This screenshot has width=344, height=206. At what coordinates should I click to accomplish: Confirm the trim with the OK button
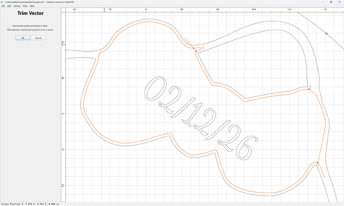(23, 38)
